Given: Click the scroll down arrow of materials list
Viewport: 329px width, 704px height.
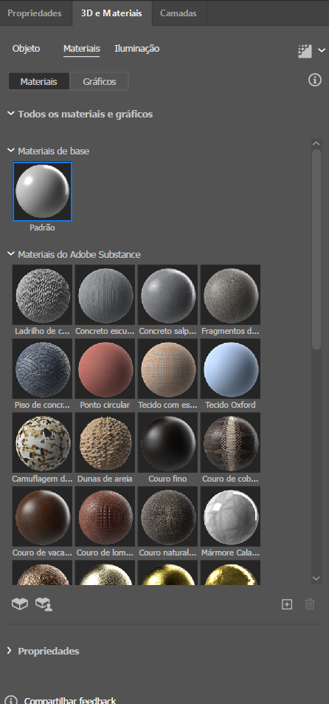Looking at the screenshot, I should pos(316,578).
